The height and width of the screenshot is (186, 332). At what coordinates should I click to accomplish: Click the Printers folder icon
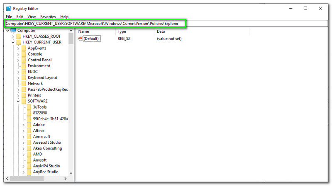[24, 95]
